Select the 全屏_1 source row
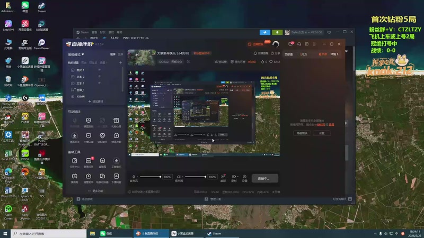 point(95,90)
